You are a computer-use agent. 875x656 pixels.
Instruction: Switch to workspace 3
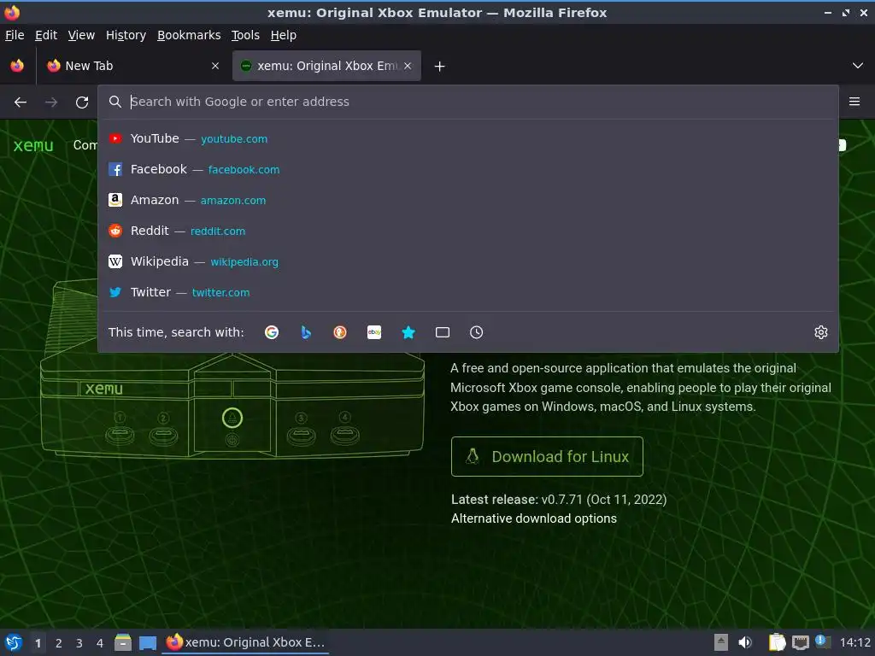click(79, 643)
